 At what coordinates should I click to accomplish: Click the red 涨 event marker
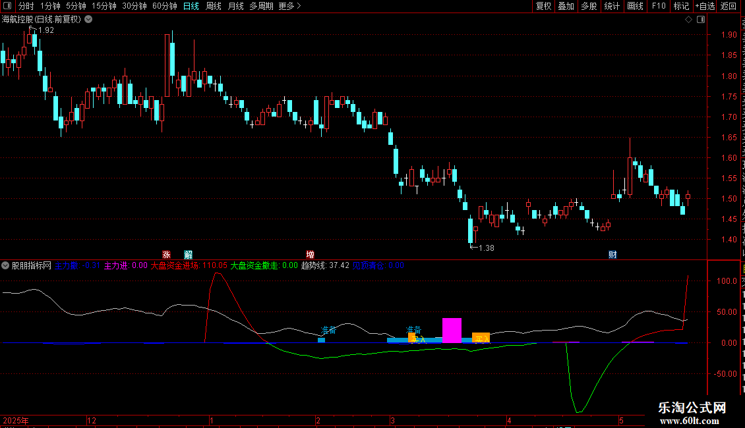(x=166, y=255)
